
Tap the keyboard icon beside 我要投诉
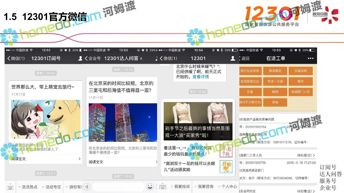click(x=163, y=187)
